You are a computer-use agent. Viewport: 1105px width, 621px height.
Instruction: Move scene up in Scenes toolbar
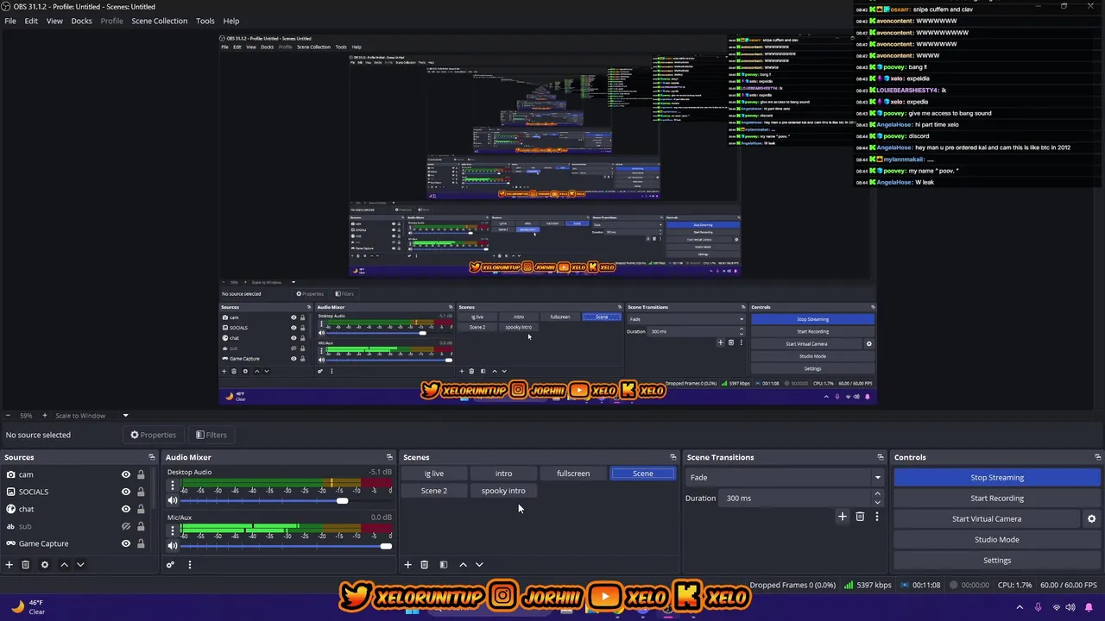(x=463, y=565)
